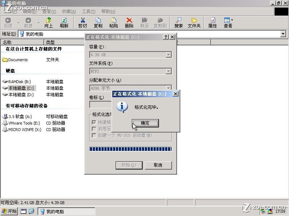Select the 3.5 floppy (A:) drive icon
Image resolution: width=289 pixels, height=216 pixels.
(5, 117)
